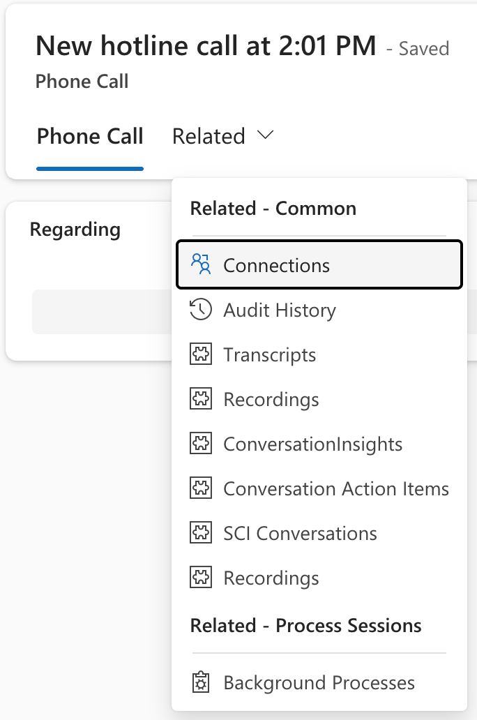Open the Recordings related view
The width and height of the screenshot is (477, 720).
click(x=271, y=399)
